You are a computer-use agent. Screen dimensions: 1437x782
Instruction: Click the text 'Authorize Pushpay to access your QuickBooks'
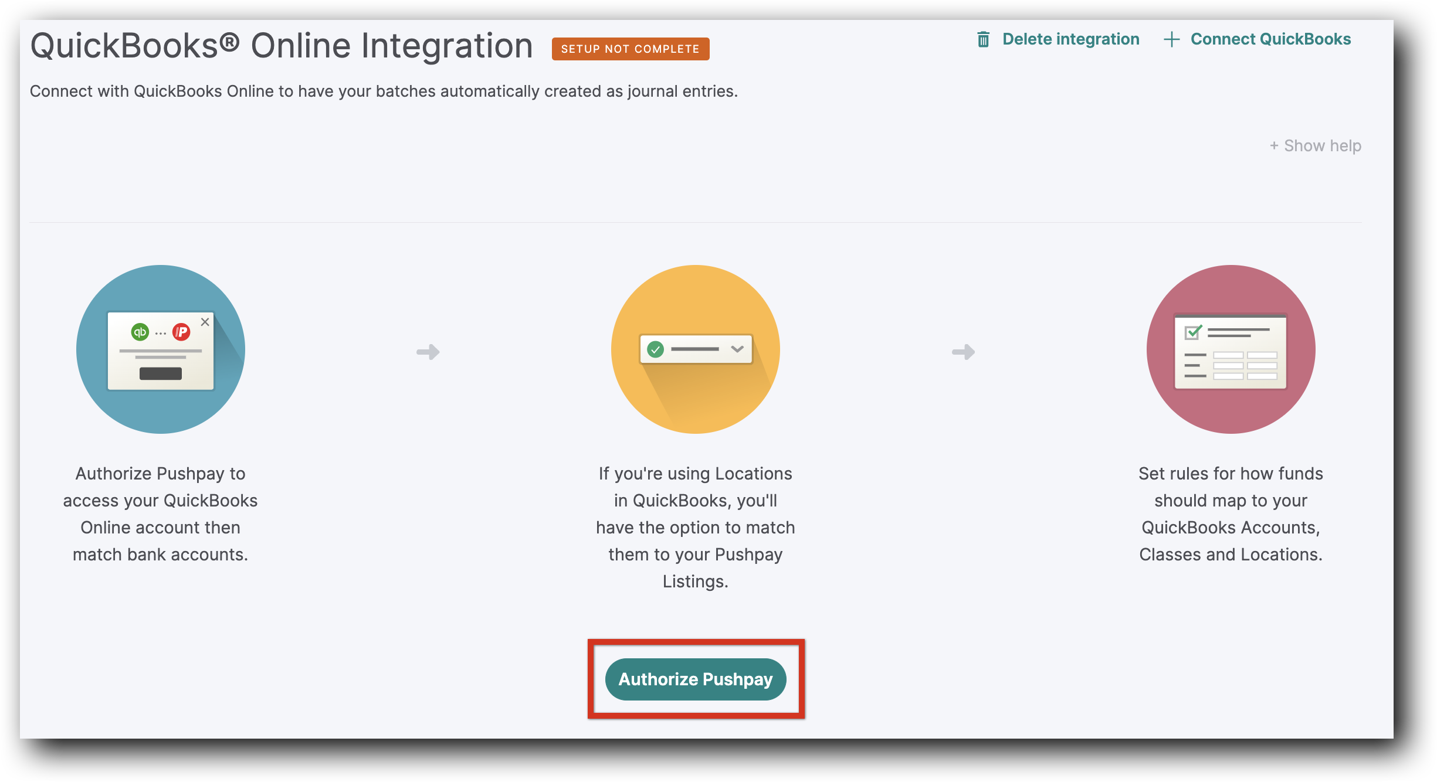[161, 487]
